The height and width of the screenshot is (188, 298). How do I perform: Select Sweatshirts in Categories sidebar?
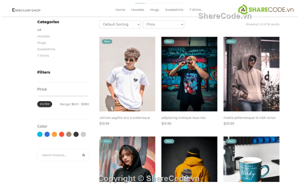coord(46,49)
